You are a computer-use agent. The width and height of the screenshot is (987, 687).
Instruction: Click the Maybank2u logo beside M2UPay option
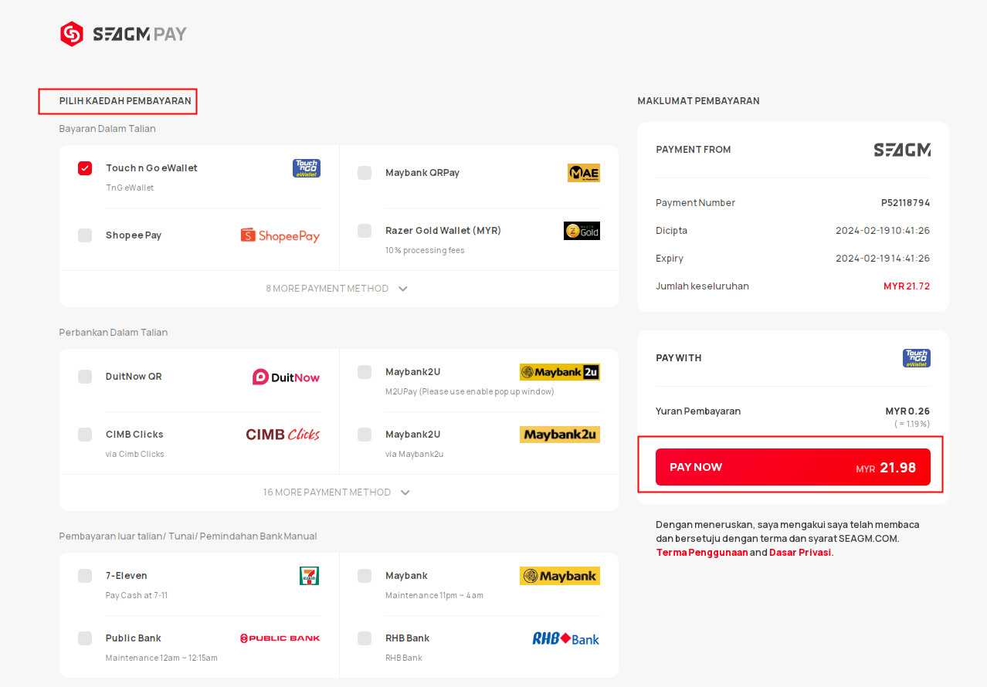559,372
